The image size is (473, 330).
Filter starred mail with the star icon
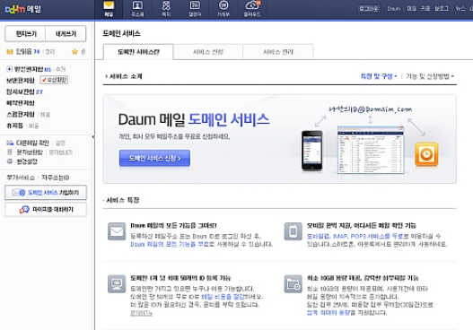74,52
